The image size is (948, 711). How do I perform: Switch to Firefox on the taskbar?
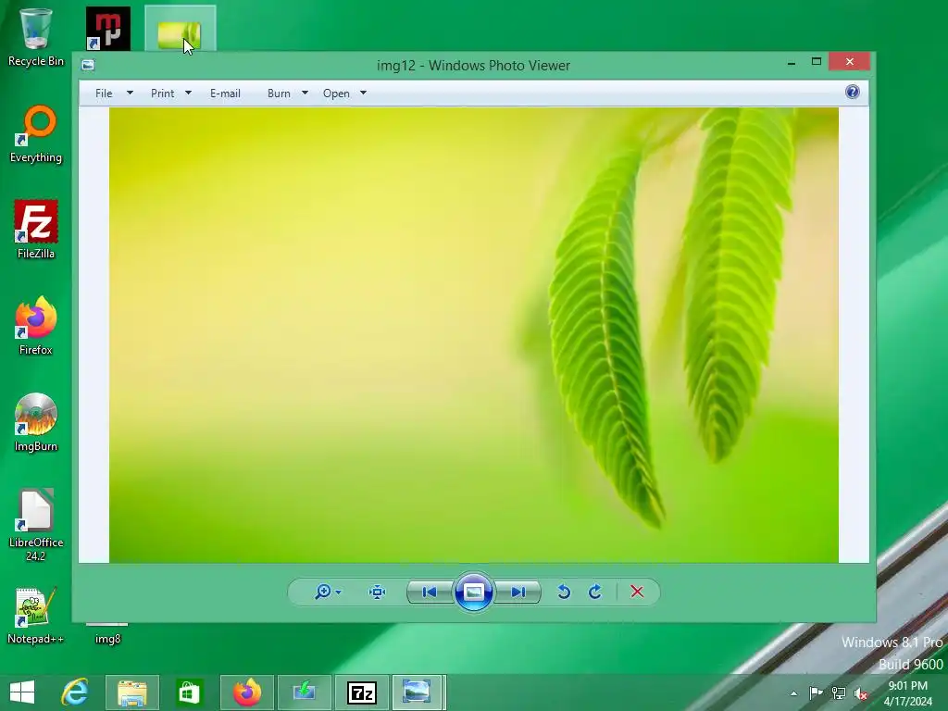click(247, 692)
